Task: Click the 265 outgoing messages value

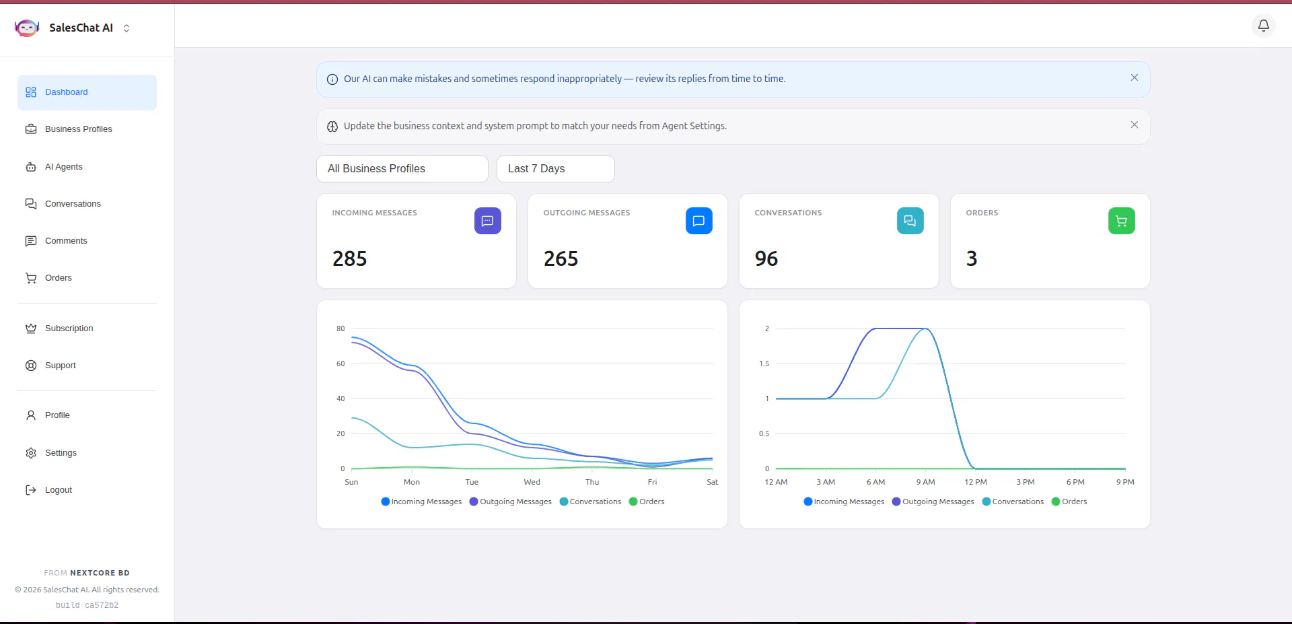Action: 561,258
